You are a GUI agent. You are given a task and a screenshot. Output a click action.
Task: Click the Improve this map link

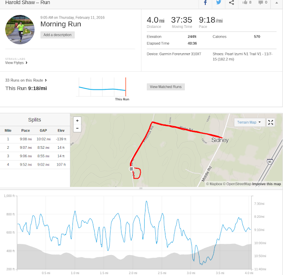pyautogui.click(x=266, y=184)
